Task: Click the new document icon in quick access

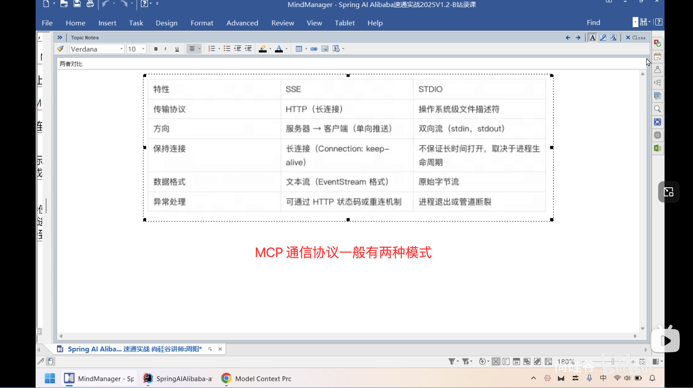Action: pos(46,4)
